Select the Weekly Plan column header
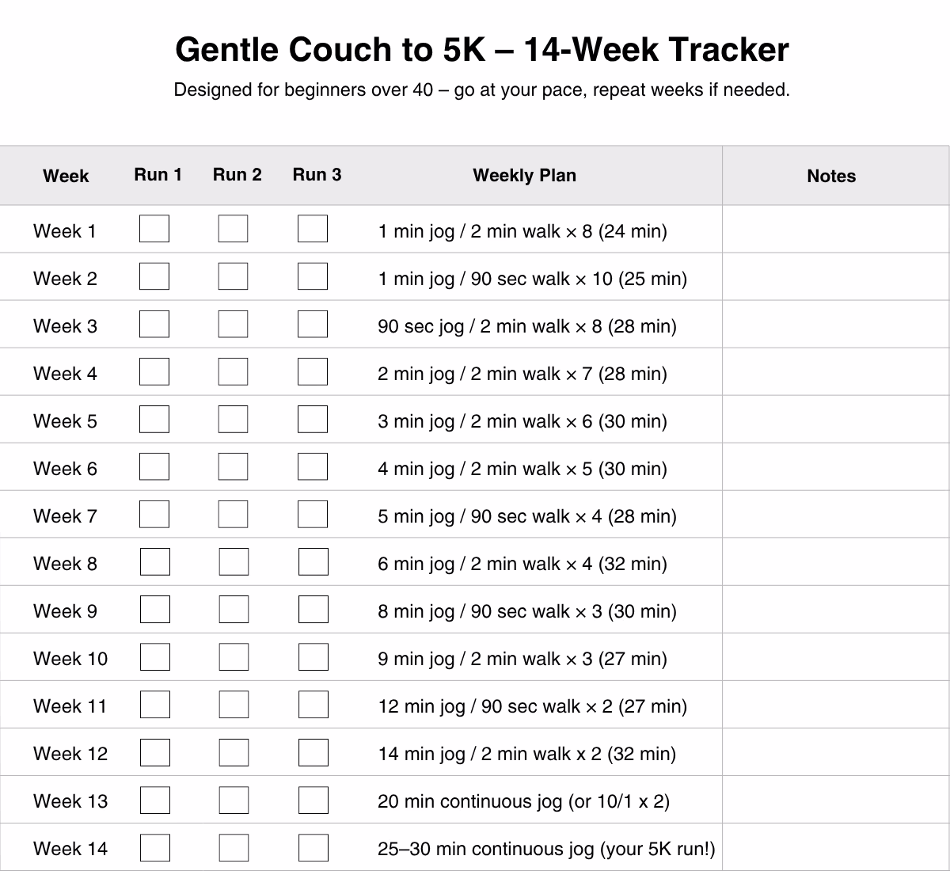This screenshot has height=871, width=950. click(524, 176)
